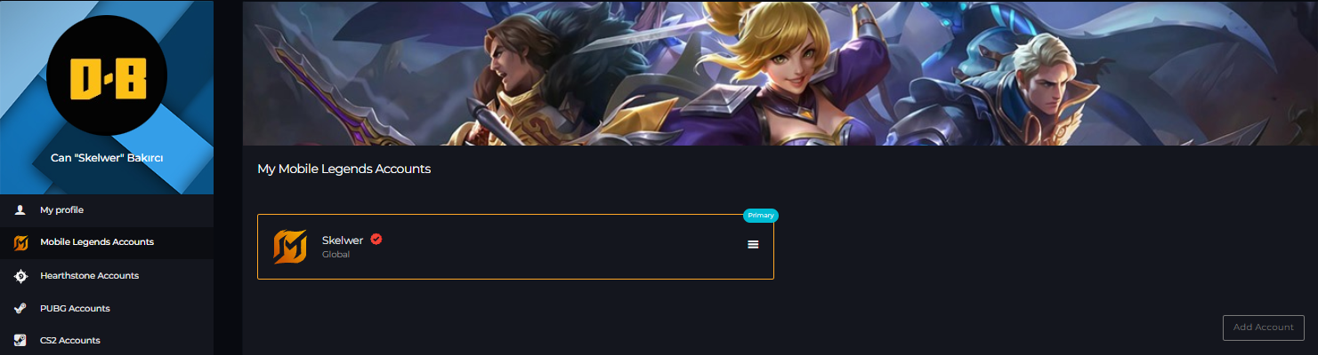This screenshot has width=1318, height=355.
Task: Click the Add Account button
Action: (x=1264, y=327)
